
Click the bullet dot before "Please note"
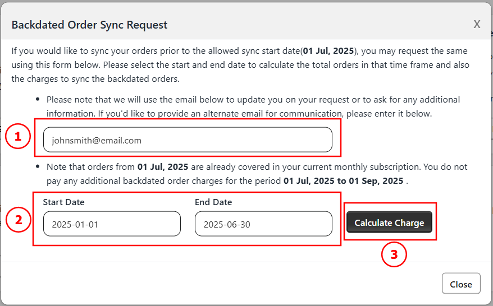(x=38, y=100)
